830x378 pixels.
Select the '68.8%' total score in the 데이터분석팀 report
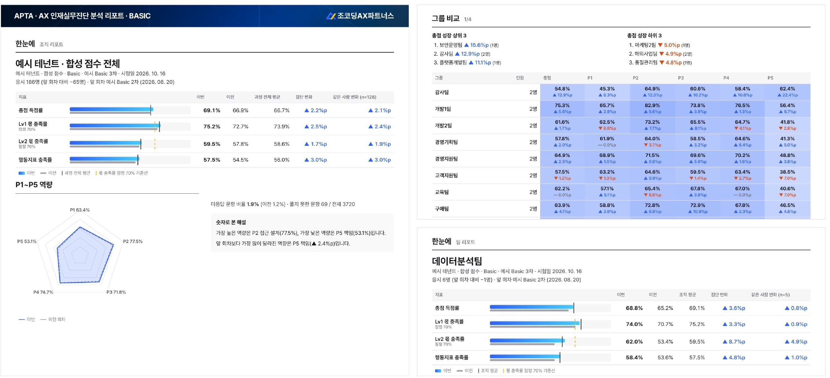pyautogui.click(x=634, y=308)
